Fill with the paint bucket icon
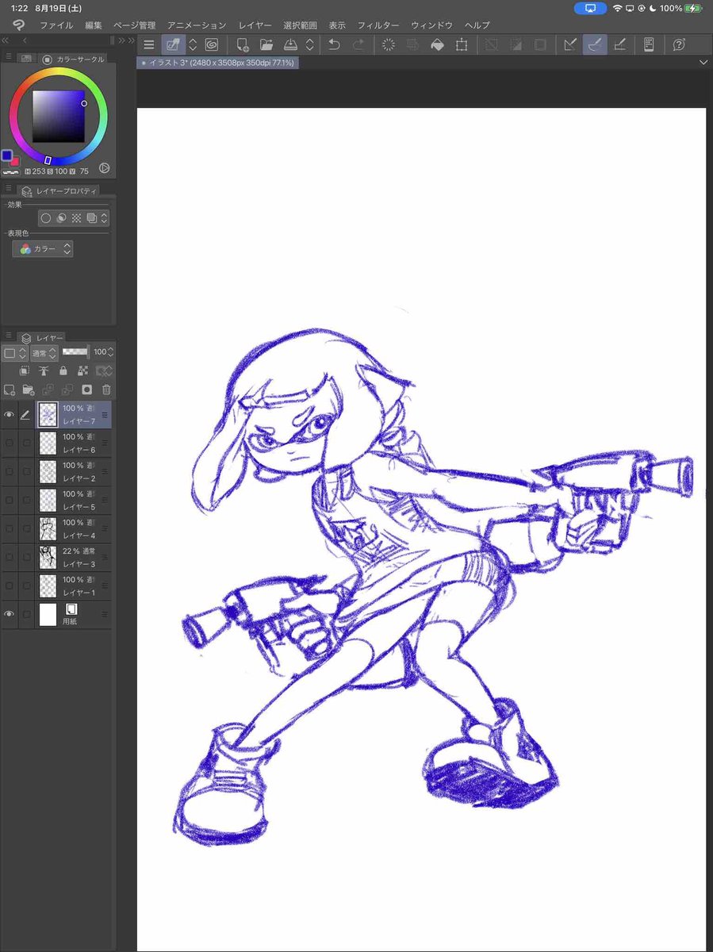This screenshot has height=952, width=713. [x=437, y=45]
